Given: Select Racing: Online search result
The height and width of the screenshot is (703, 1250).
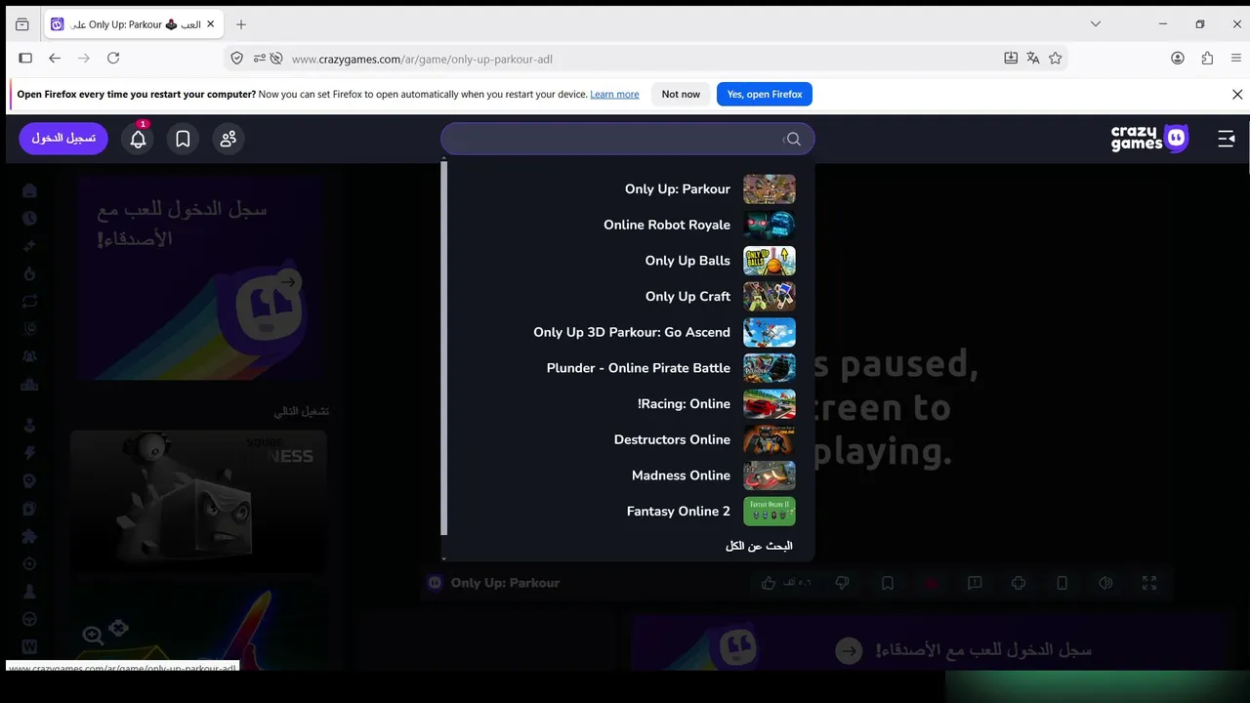Looking at the screenshot, I should tap(627, 403).
